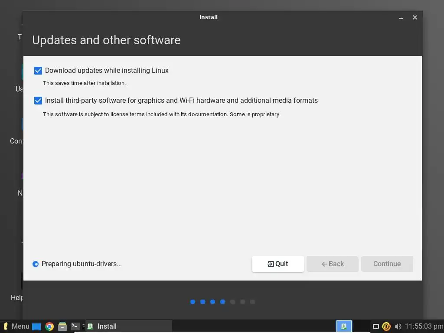This screenshot has height=333, width=444.
Task: Click the Install window title text
Action: click(x=209, y=17)
